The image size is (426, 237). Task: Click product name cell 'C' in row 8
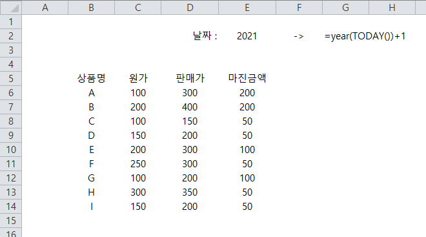coord(91,121)
